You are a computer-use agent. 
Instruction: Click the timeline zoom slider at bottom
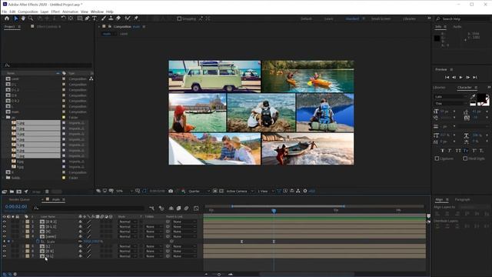[218, 274]
